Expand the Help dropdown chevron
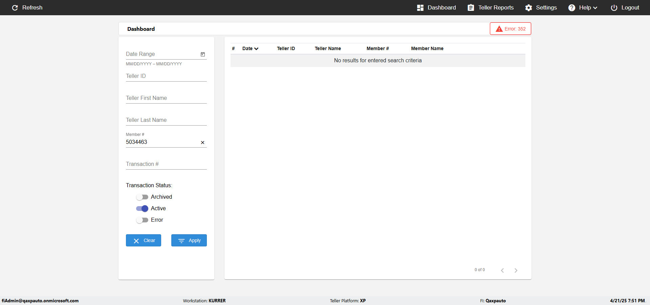Screen dimensions: 650x305 595,8
